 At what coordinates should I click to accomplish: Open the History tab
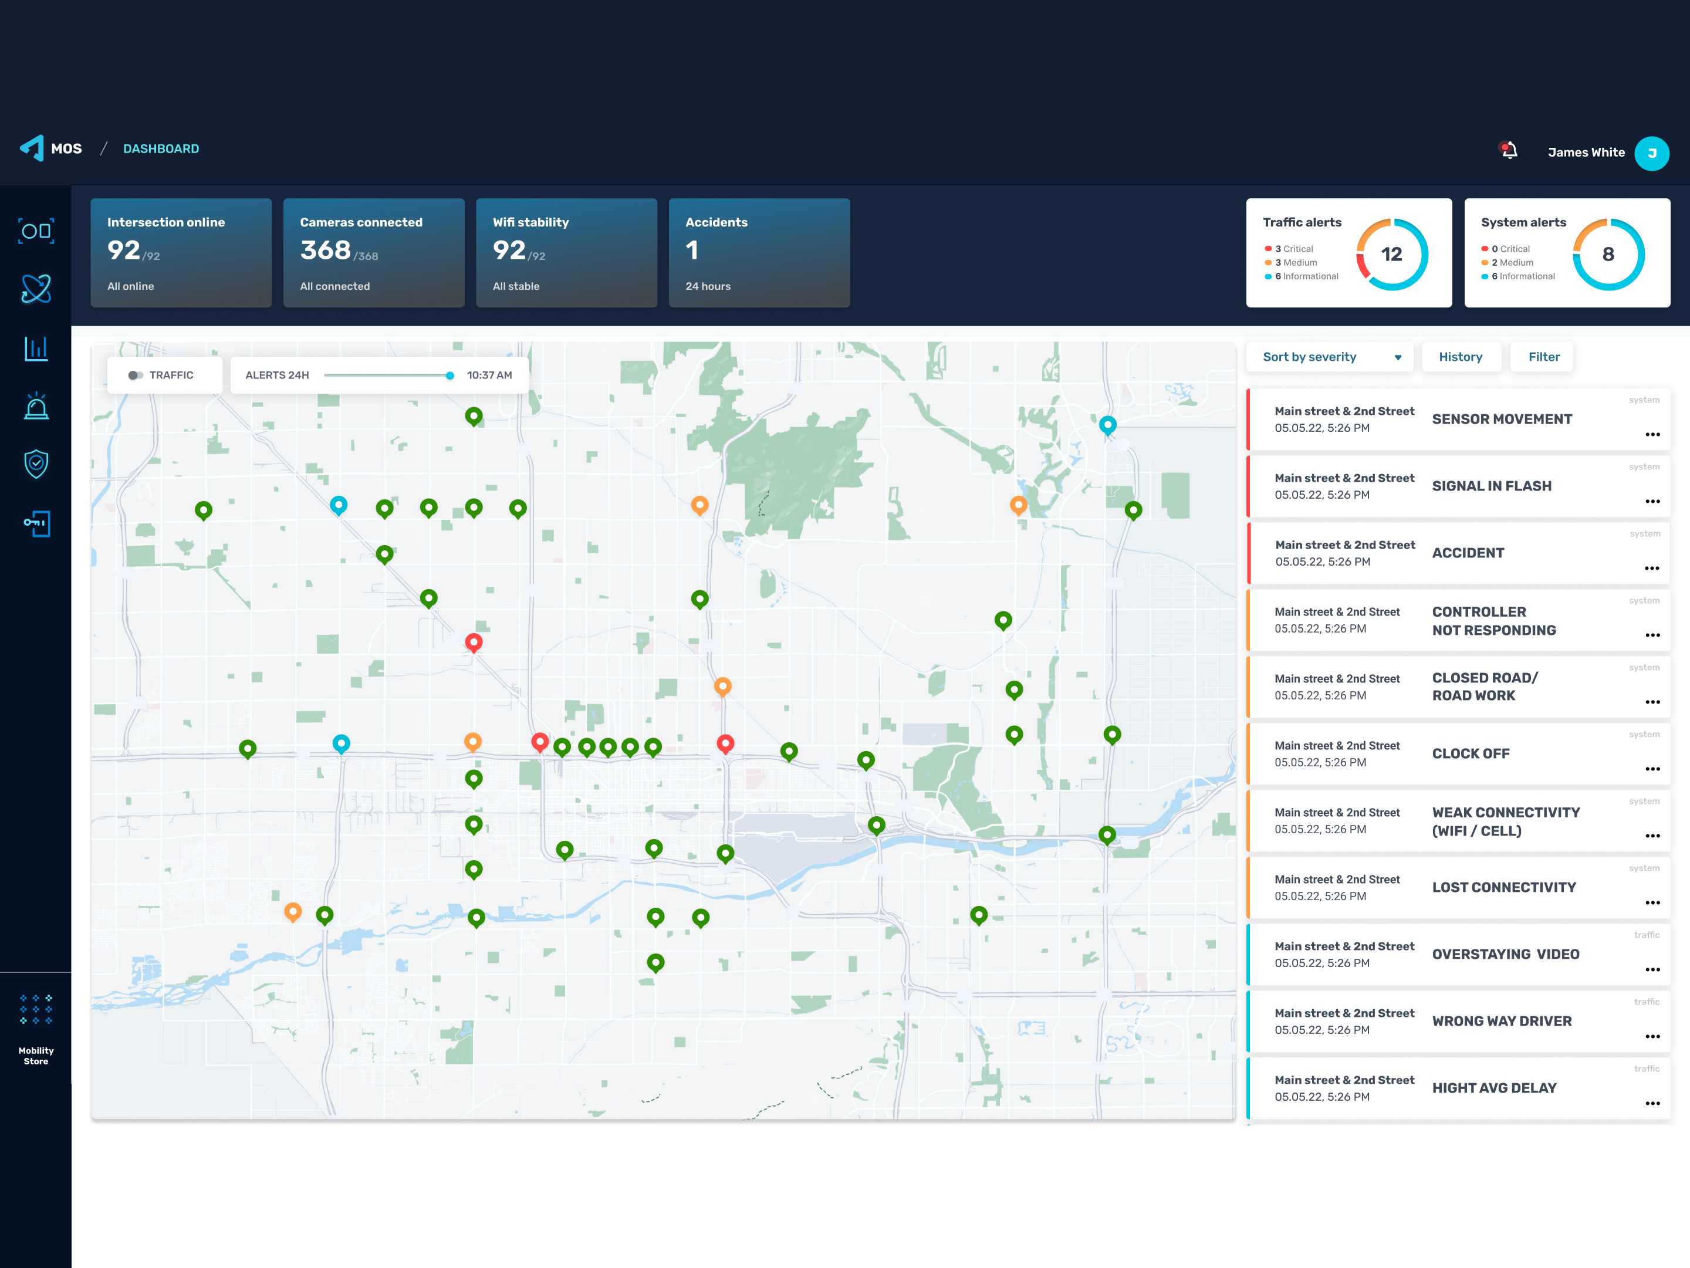tap(1461, 357)
